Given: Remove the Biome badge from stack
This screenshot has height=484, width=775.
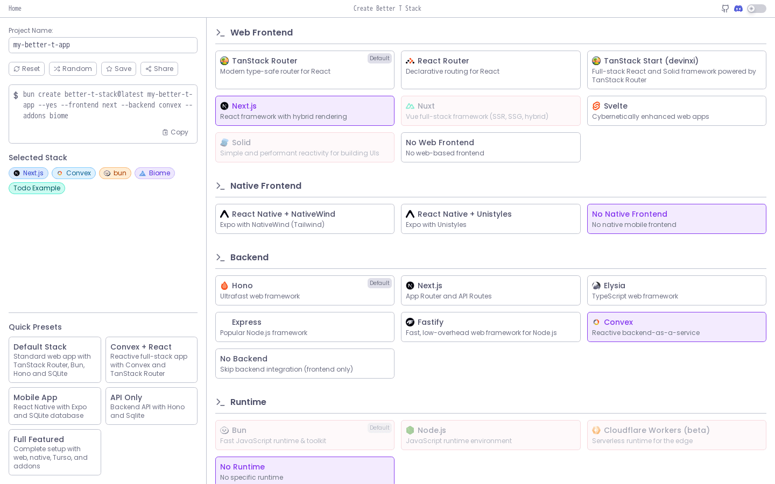Looking at the screenshot, I should point(154,173).
